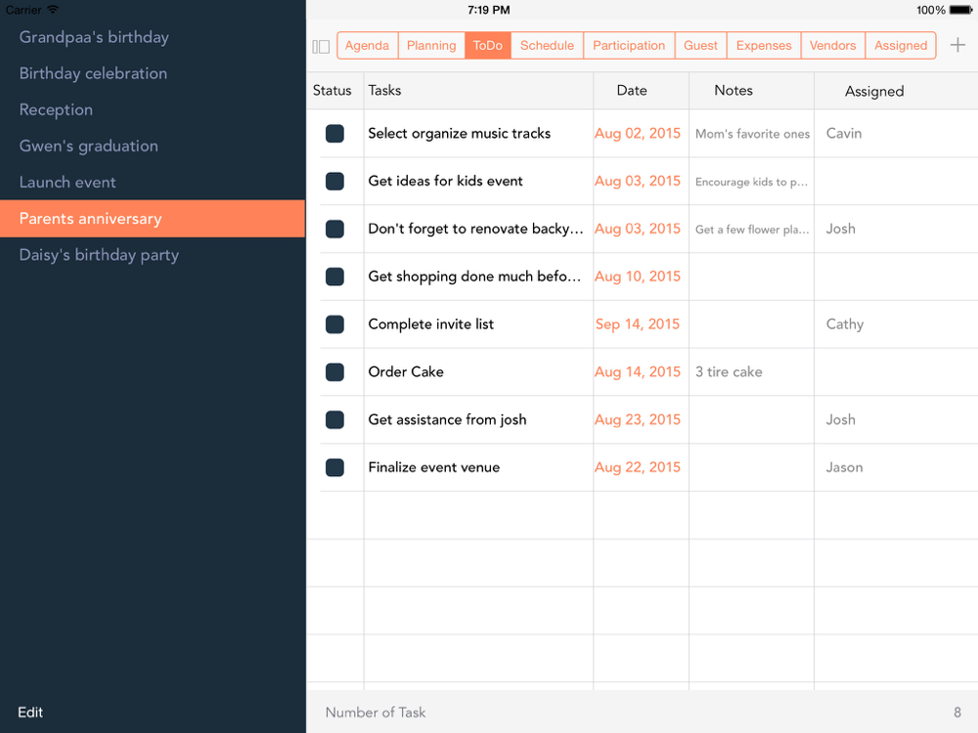Open the Participation tab
This screenshot has width=978, height=733.
pyautogui.click(x=629, y=46)
